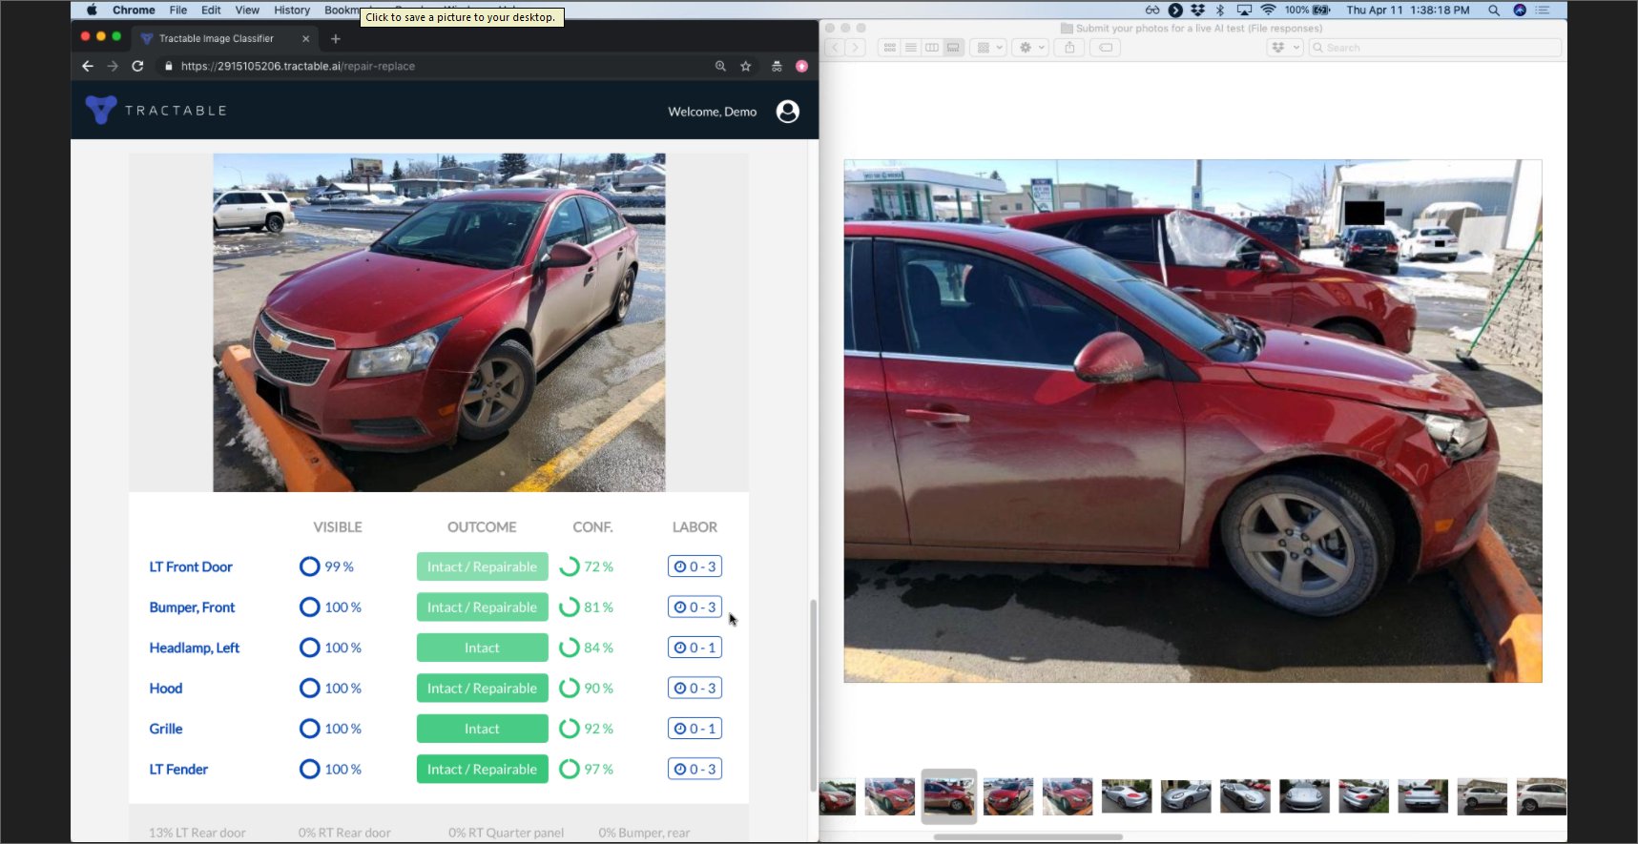Click the LT Front Door part link
The width and height of the screenshot is (1638, 844).
click(191, 566)
